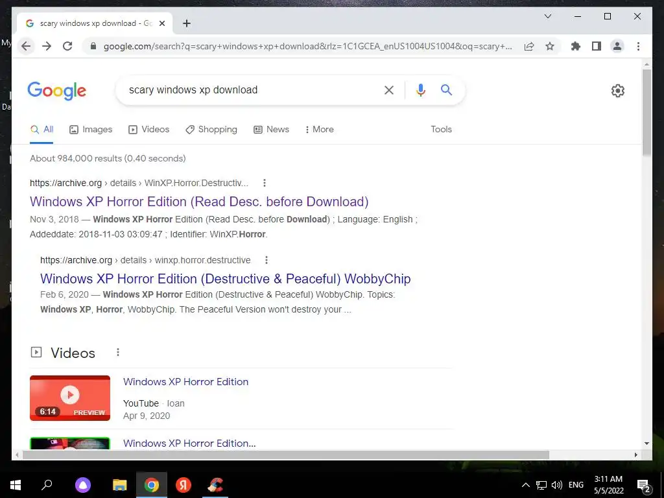The image size is (664, 498).
Task: Reload the page with the refresh icon
Action: click(x=67, y=46)
